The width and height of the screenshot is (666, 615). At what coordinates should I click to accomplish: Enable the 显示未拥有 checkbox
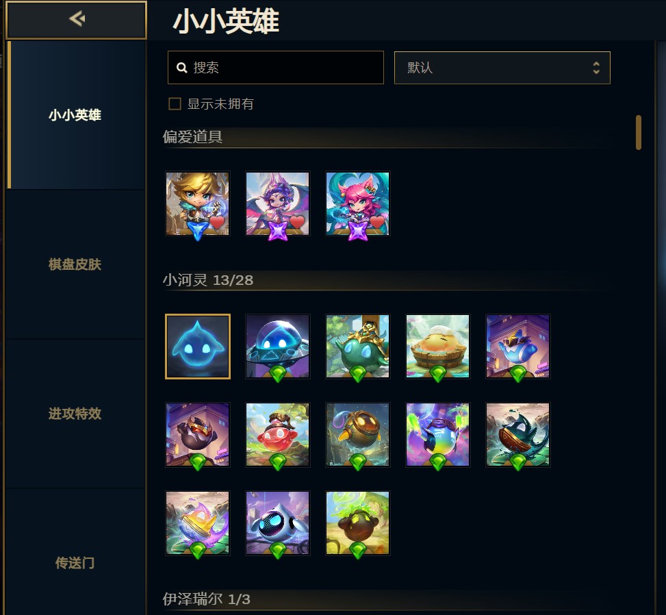pos(175,103)
